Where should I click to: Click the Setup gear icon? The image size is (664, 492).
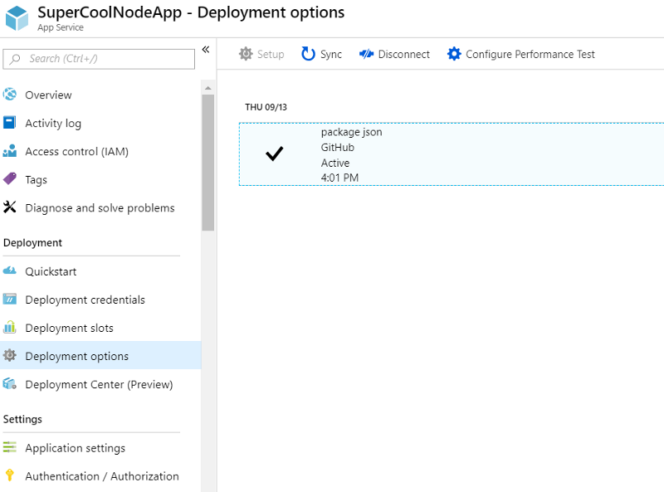click(x=246, y=54)
